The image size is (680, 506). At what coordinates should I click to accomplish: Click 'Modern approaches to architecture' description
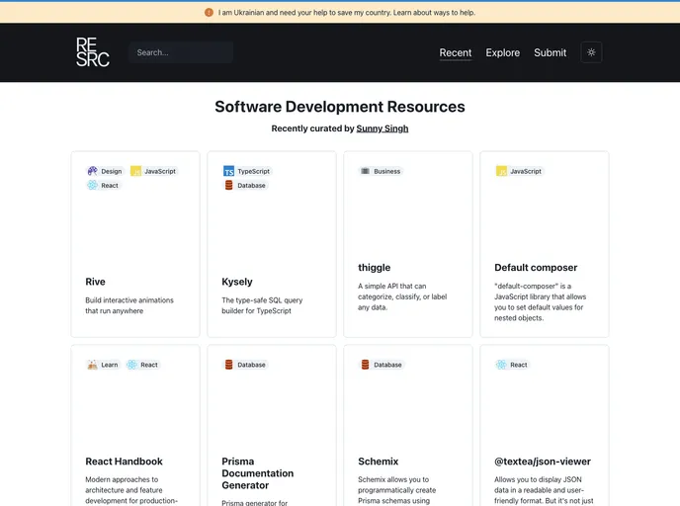point(131,490)
